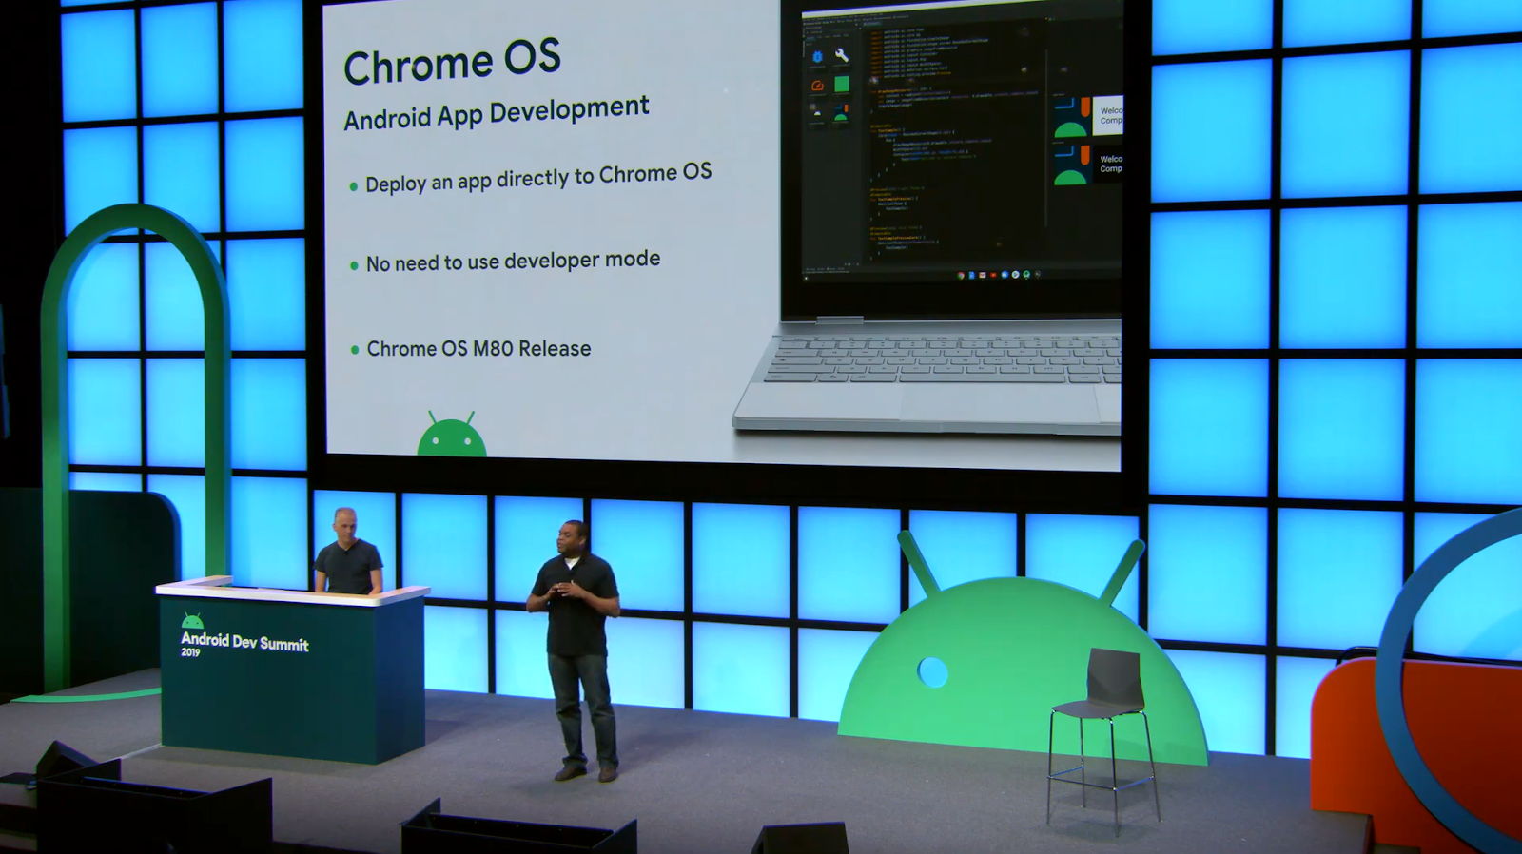Open the Google Docs icon in shelf

[x=972, y=275]
